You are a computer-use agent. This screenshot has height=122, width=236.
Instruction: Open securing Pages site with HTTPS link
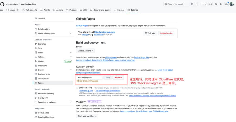click(x=153, y=96)
